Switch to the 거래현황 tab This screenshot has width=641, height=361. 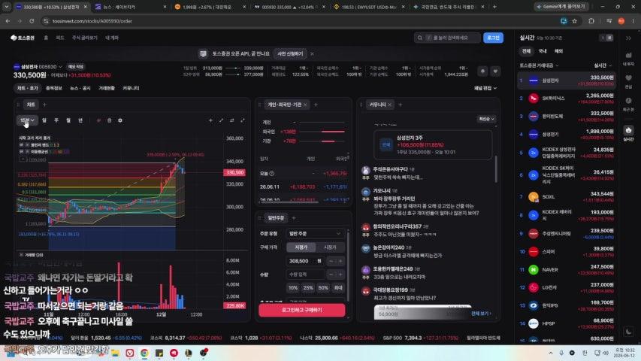click(x=107, y=88)
